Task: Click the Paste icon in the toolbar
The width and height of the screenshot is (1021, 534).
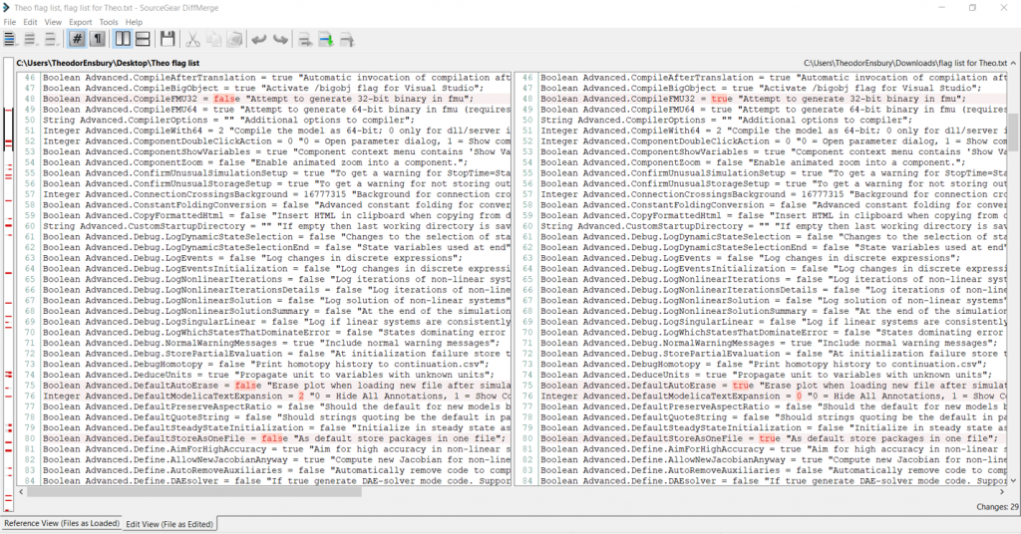Action: pos(234,40)
